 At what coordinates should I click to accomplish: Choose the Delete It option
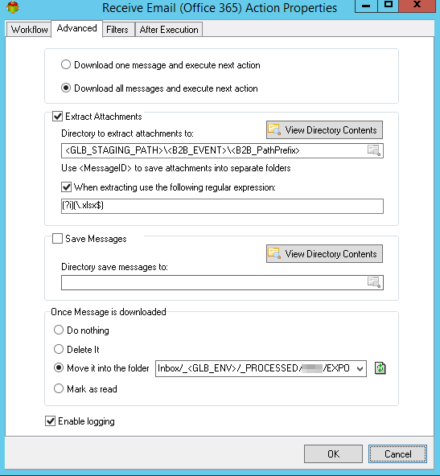pyautogui.click(x=59, y=349)
